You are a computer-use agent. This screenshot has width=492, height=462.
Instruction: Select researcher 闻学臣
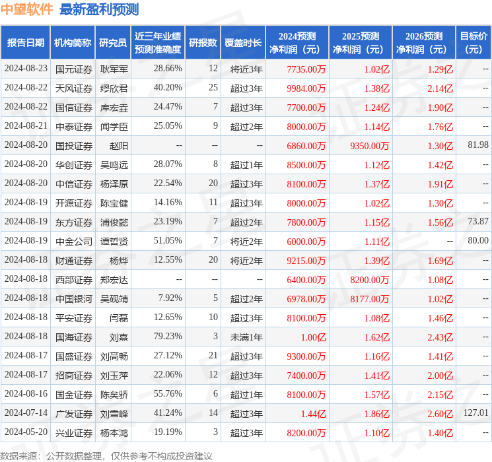click(114, 127)
